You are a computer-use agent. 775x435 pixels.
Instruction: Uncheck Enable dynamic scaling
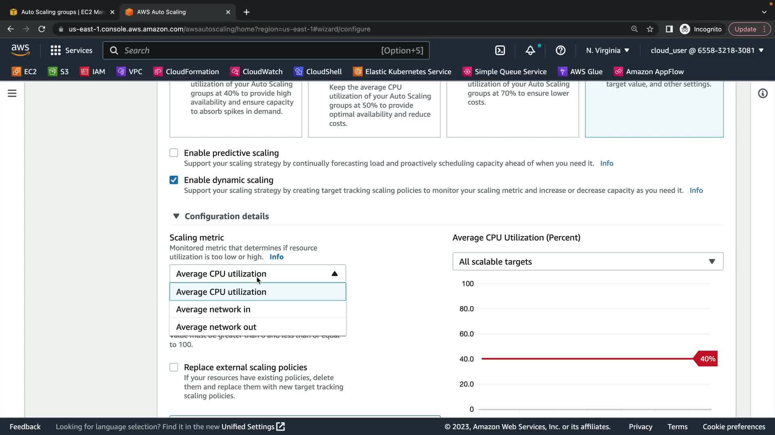[174, 180]
